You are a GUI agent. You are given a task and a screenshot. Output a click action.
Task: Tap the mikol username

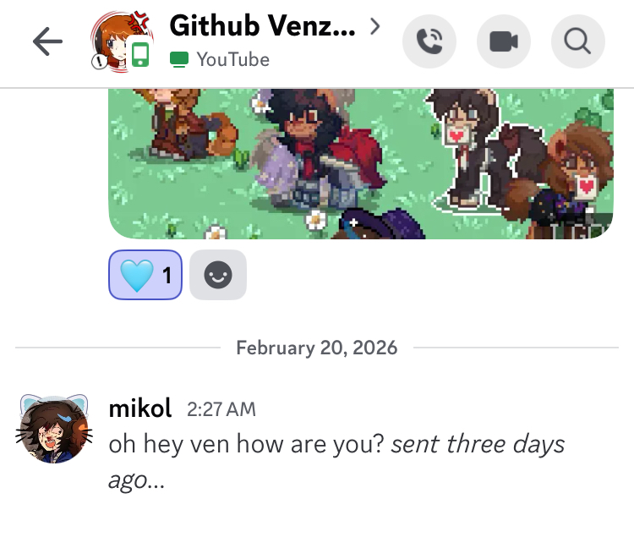(140, 409)
